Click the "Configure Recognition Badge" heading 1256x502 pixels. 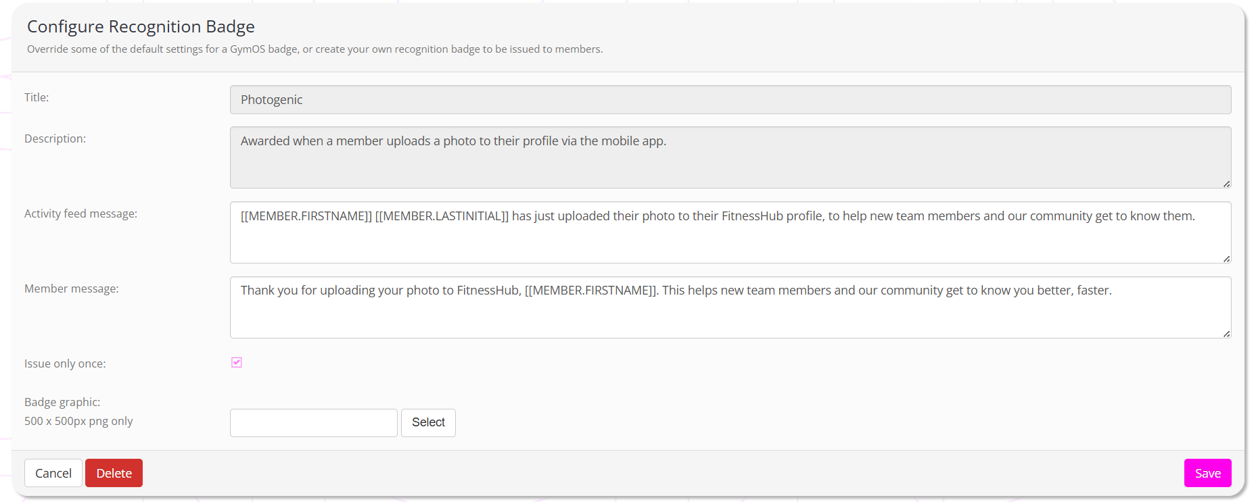pyautogui.click(x=141, y=26)
